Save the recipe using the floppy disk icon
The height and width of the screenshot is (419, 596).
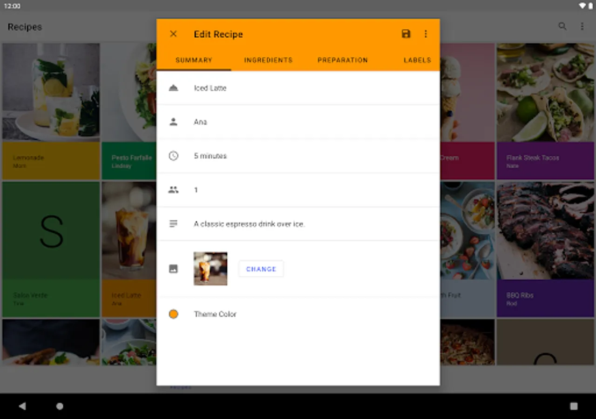point(406,34)
